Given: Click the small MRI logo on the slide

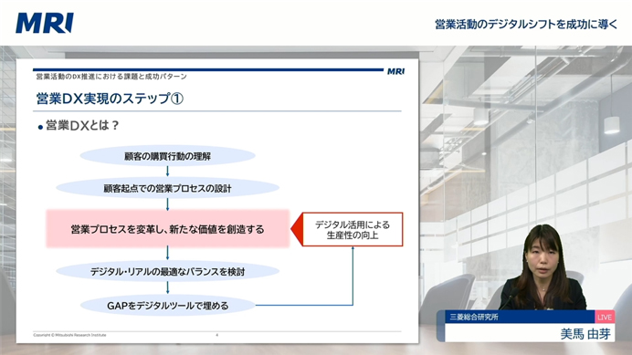Looking at the screenshot, I should [x=395, y=71].
